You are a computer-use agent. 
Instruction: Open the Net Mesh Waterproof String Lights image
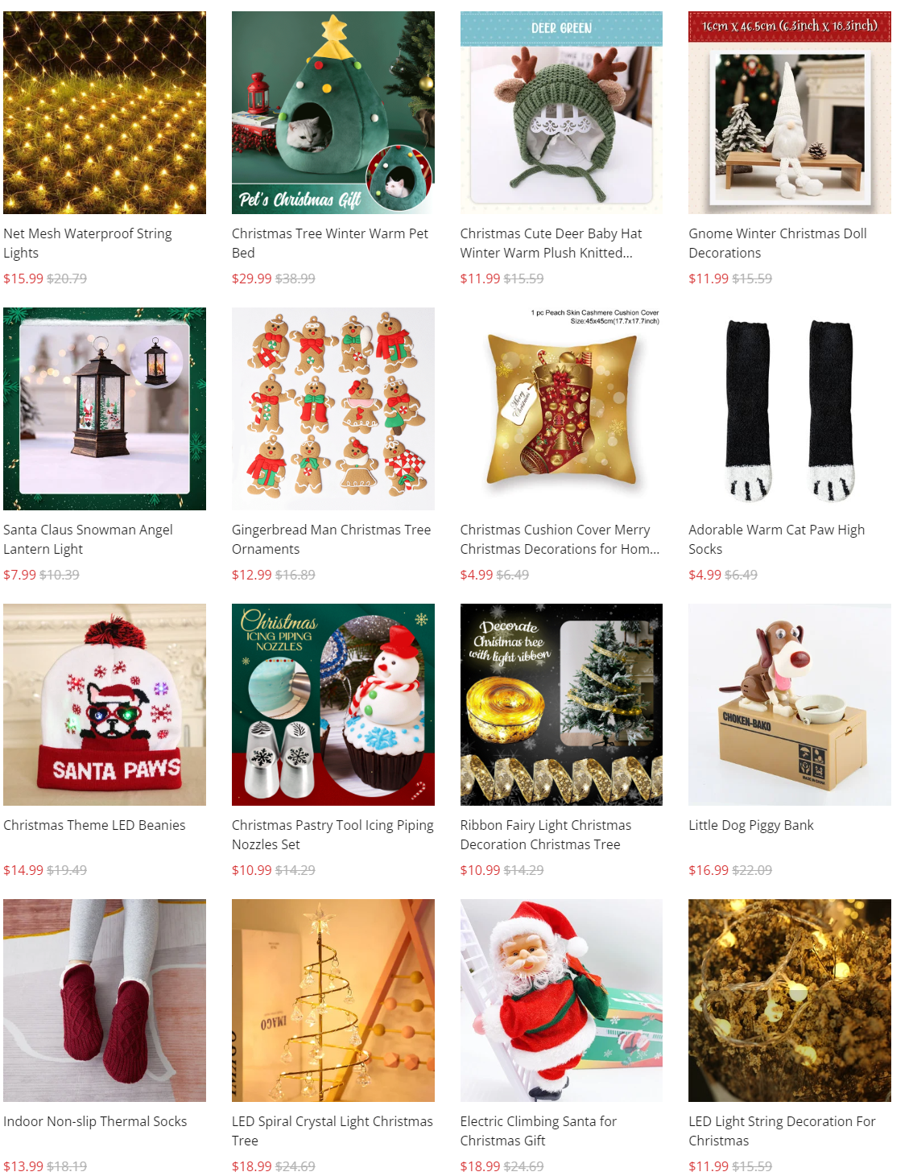[x=105, y=113]
